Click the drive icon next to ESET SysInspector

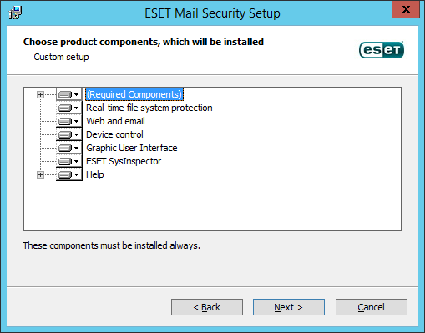click(x=69, y=161)
